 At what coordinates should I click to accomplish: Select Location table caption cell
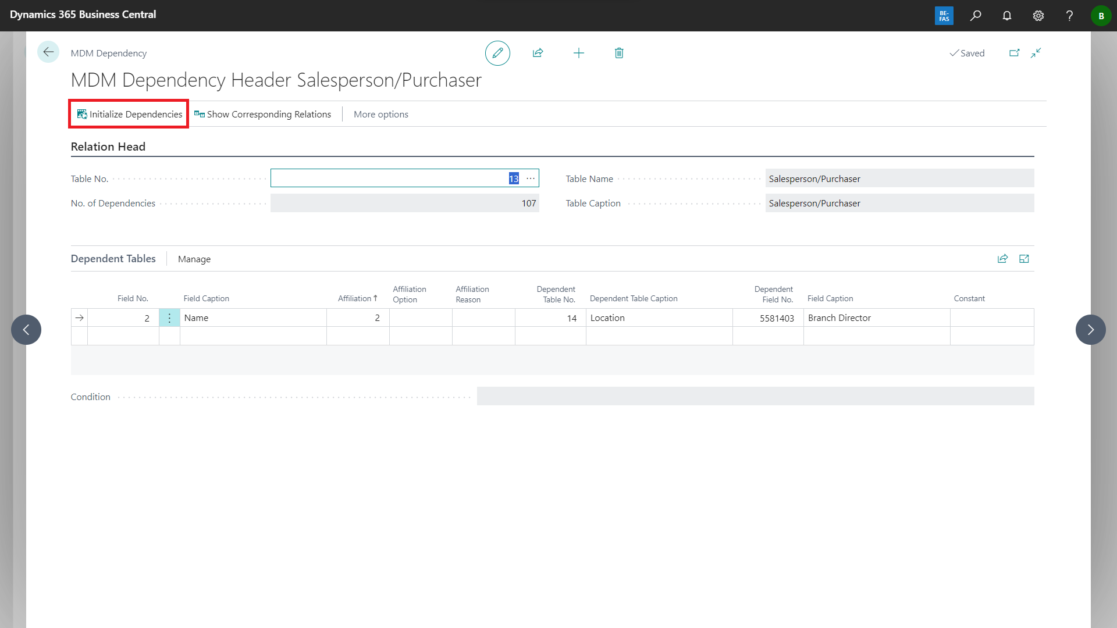[x=659, y=318]
